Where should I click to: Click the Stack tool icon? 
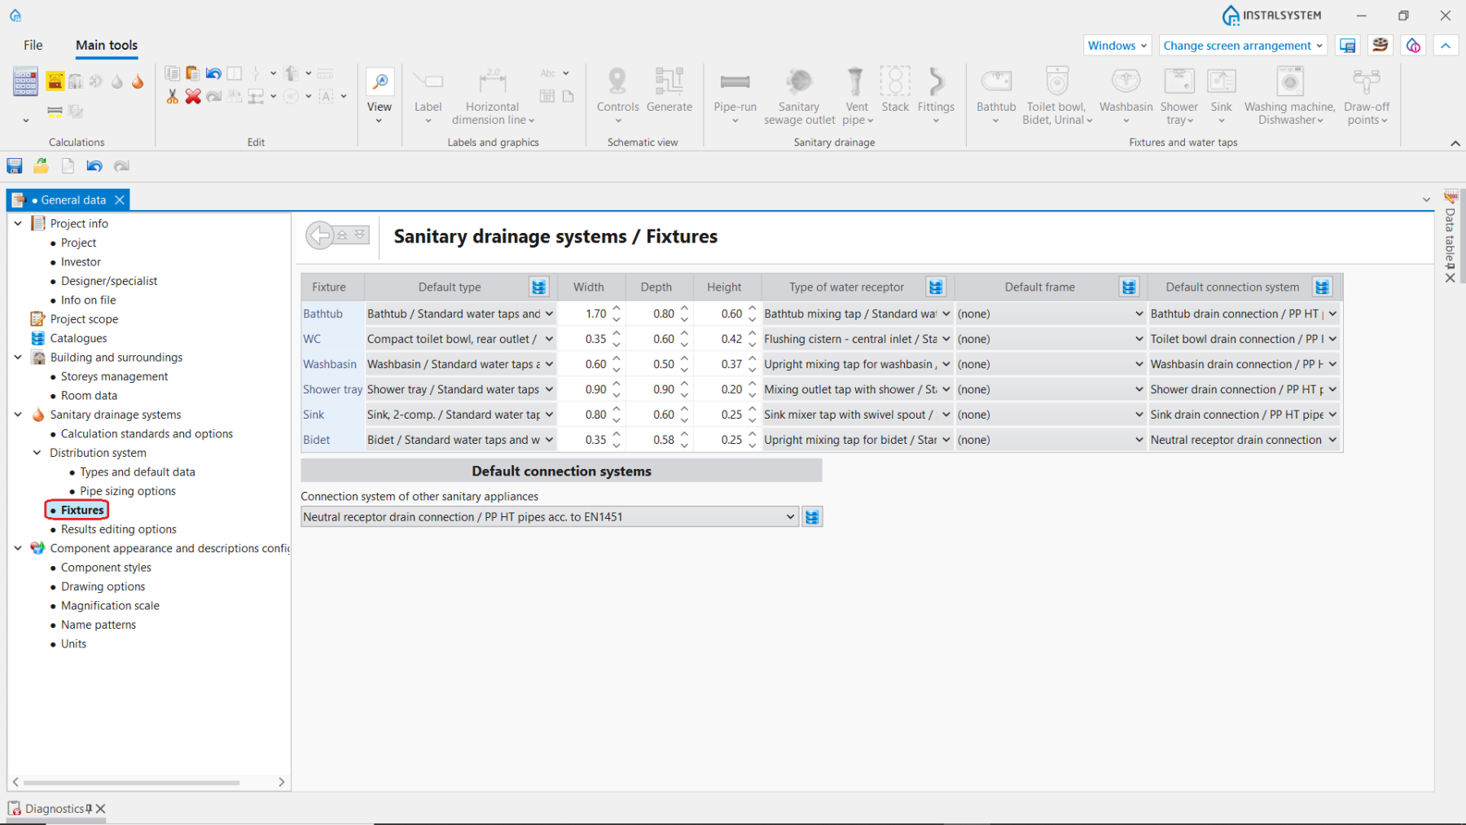click(894, 82)
